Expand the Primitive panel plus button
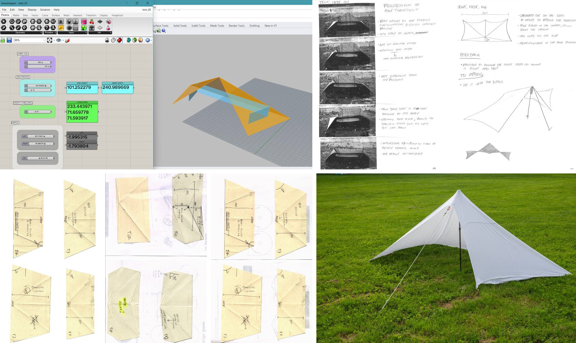 coord(55,33)
